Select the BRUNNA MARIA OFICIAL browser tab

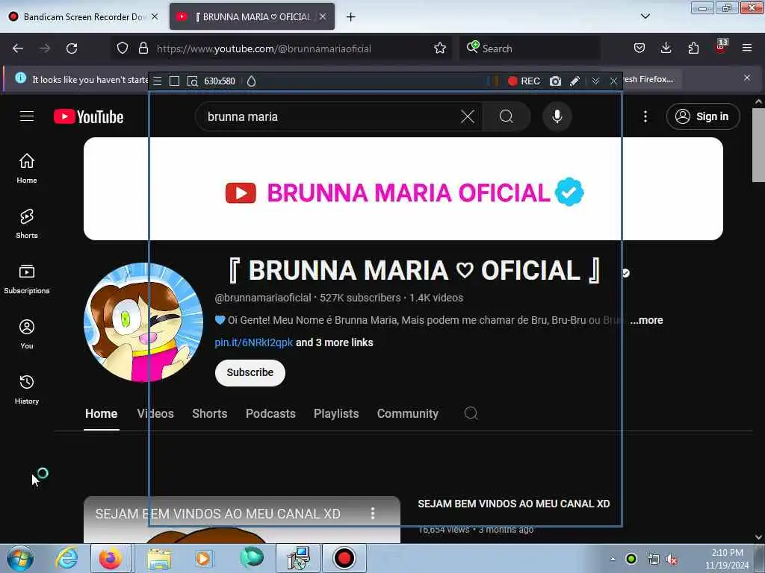(252, 17)
